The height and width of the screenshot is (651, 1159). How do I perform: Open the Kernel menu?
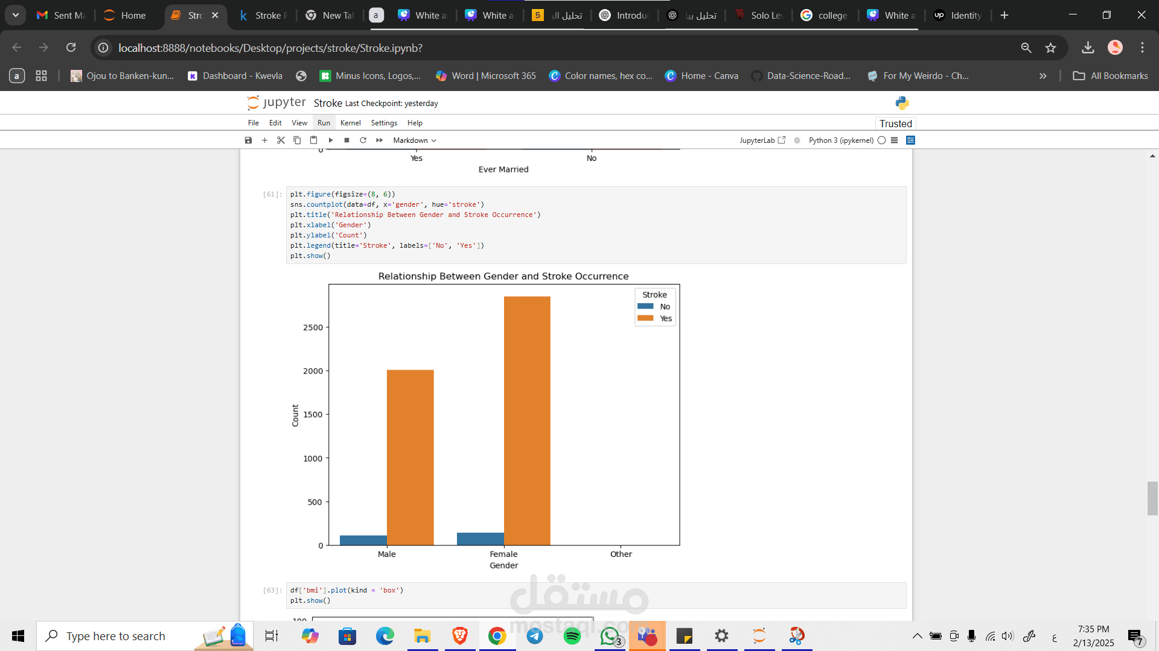click(350, 123)
